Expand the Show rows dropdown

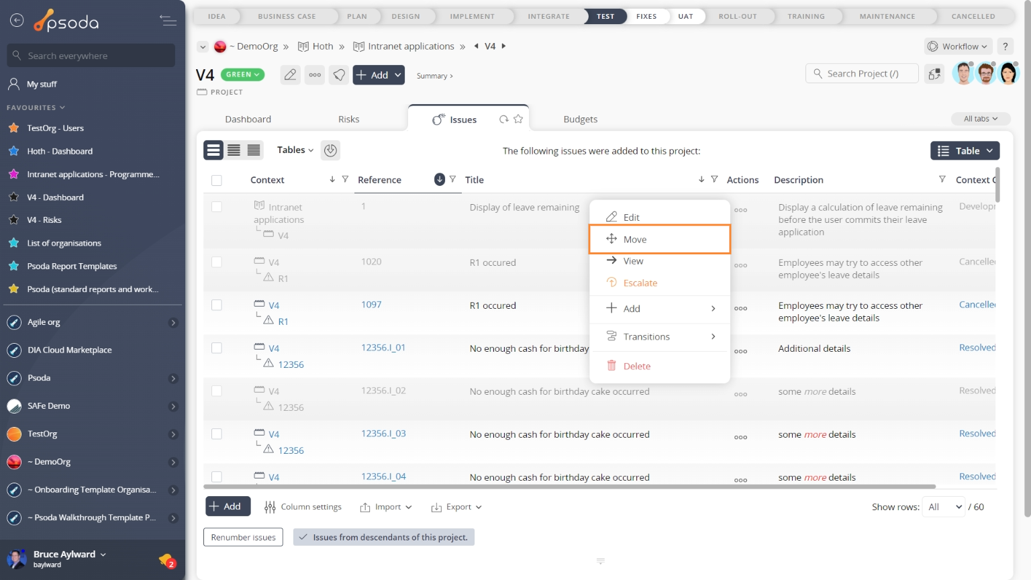(x=944, y=507)
